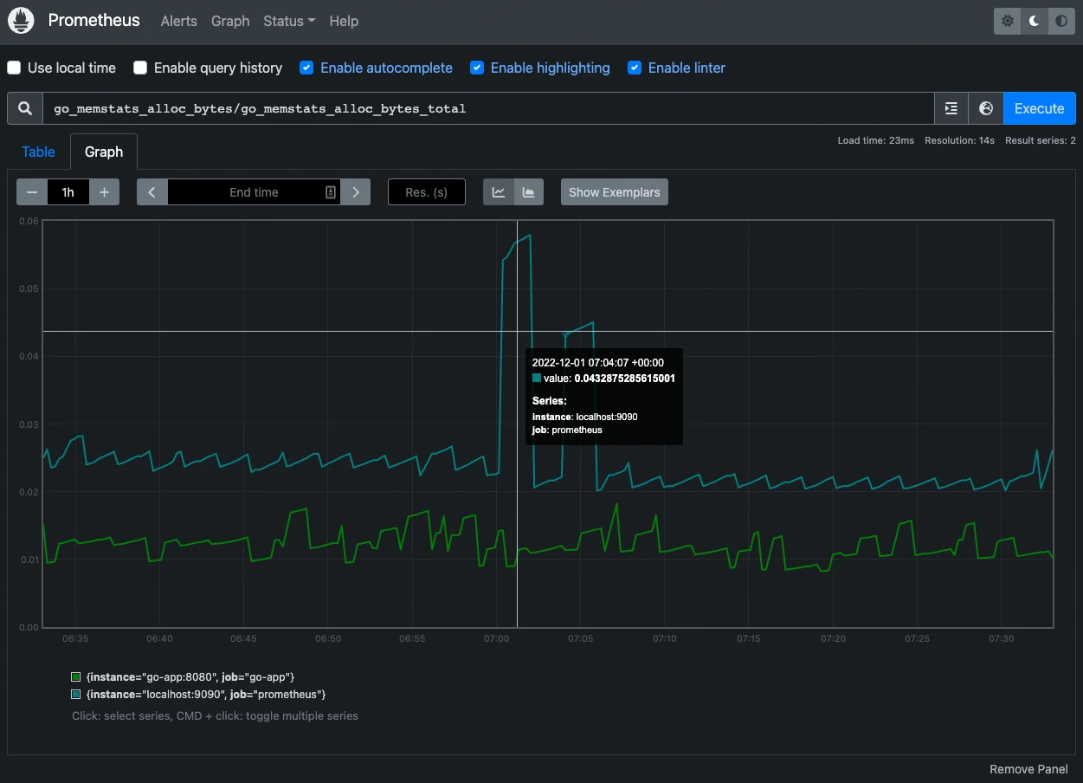
Task: Click the Prometheus brand title
Action: pos(93,20)
